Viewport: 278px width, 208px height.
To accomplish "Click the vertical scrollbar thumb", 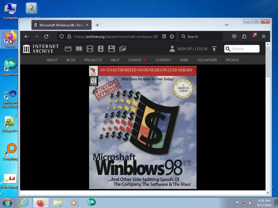I will click(268, 62).
